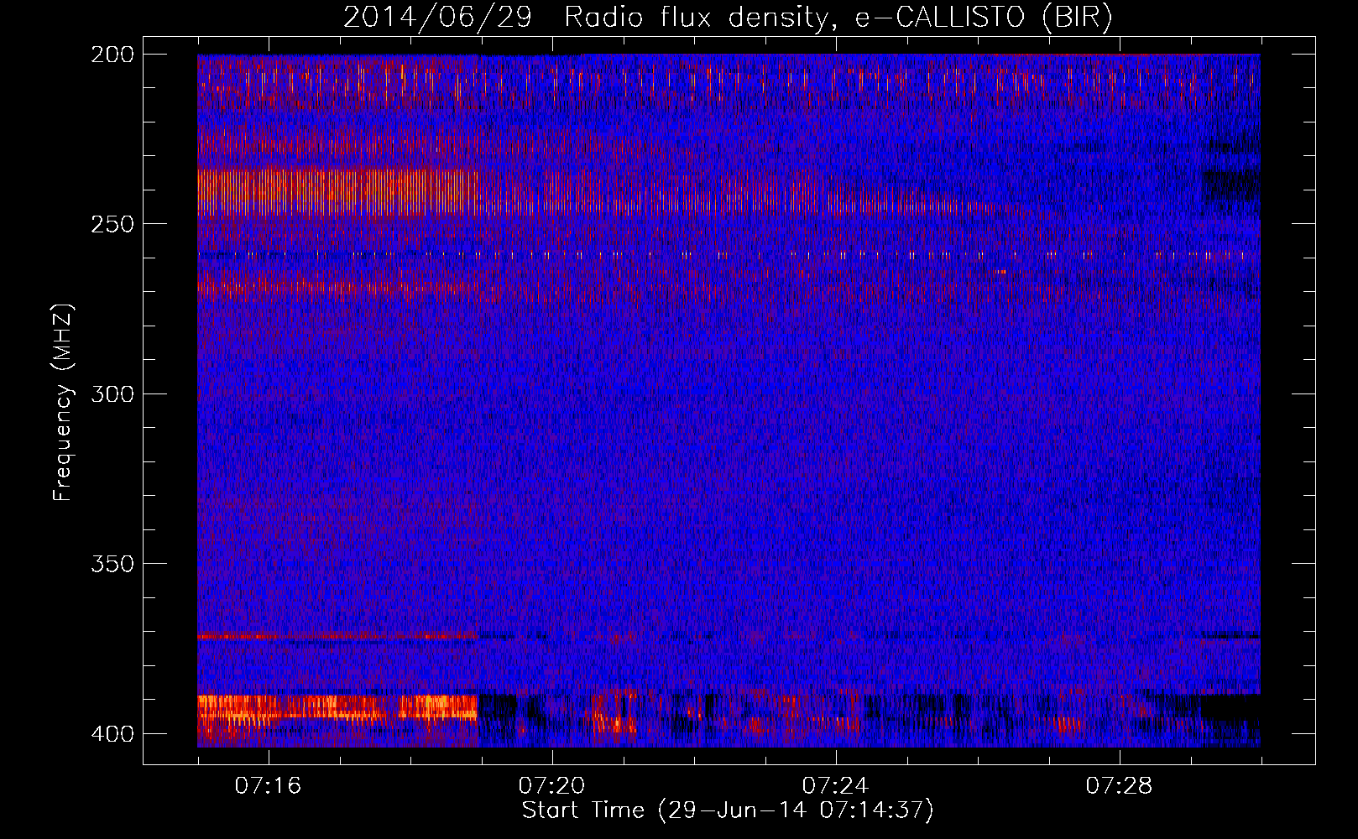Click the 300 frequency tick label

[112, 394]
